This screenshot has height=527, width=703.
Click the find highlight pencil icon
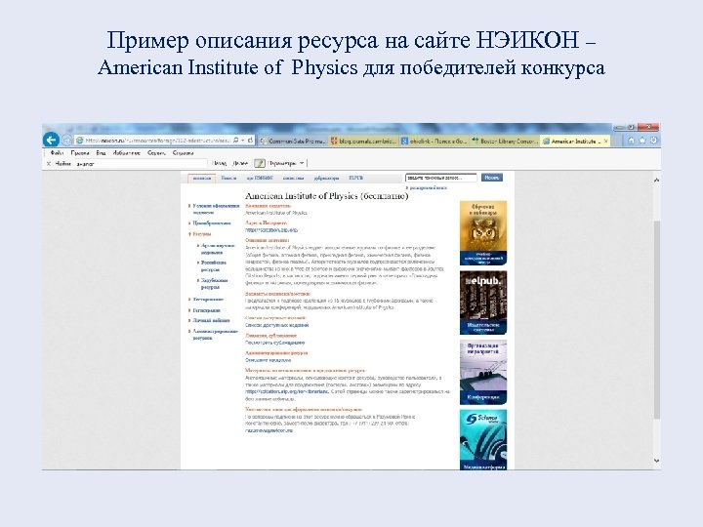click(x=259, y=164)
